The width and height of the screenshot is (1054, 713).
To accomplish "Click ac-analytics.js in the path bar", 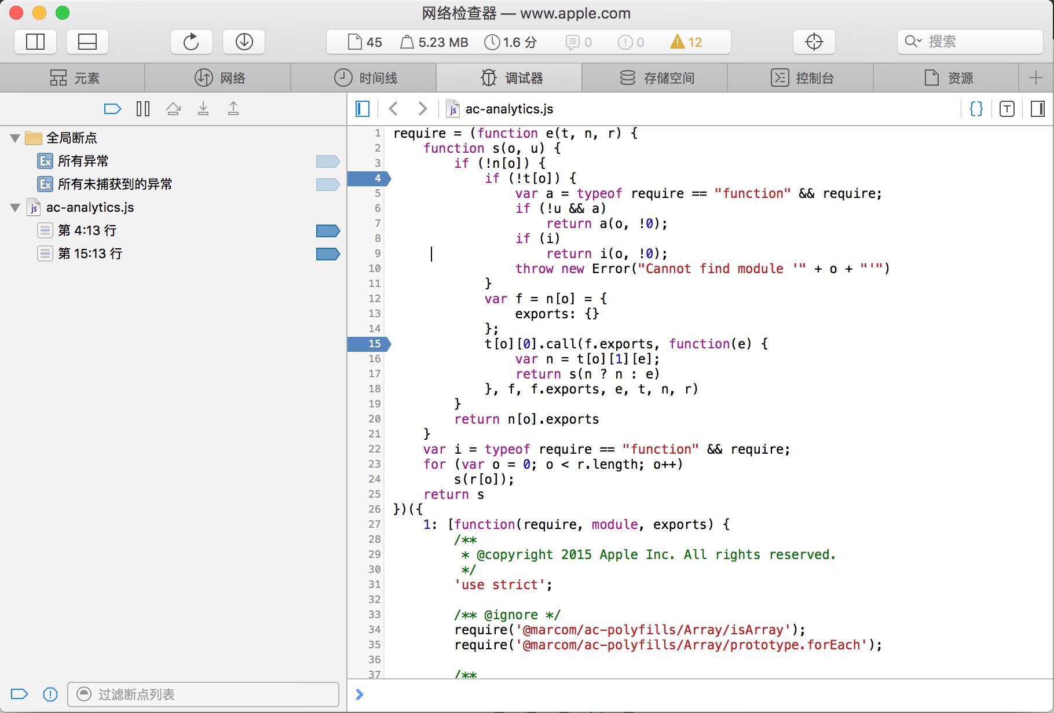I will tap(500, 109).
